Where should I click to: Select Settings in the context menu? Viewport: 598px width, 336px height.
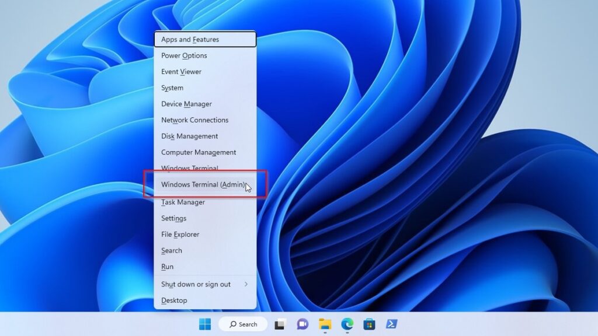pyautogui.click(x=205, y=218)
